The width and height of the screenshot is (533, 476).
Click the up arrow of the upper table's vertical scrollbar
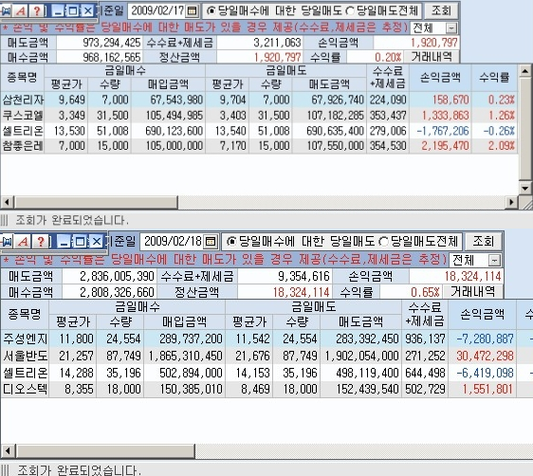point(525,71)
